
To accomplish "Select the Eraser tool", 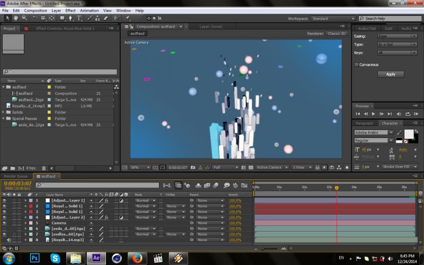I will coord(106,18).
